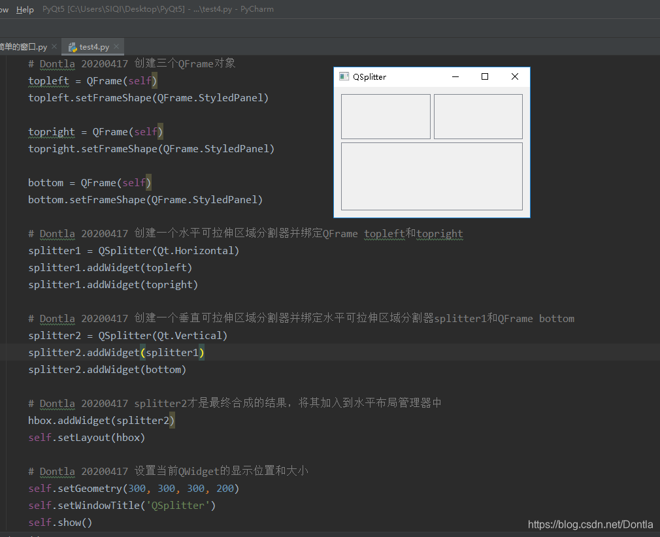Click 'topleft.setFrameShape(QFrame.StyledPanel)' line
Viewport: 660px width, 537px height.
(148, 98)
